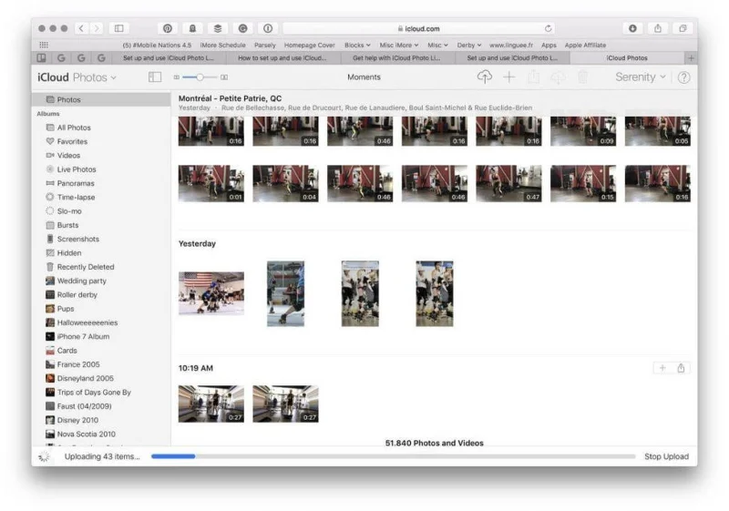The width and height of the screenshot is (729, 511).
Task: Select the American flag roller derby photo
Action: [210, 293]
